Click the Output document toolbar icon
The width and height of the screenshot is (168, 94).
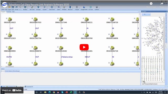coord(77,7)
